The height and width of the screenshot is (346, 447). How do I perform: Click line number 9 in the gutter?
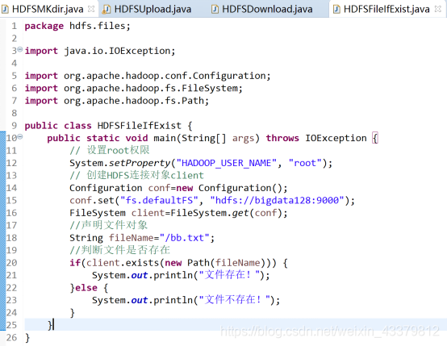coord(14,126)
